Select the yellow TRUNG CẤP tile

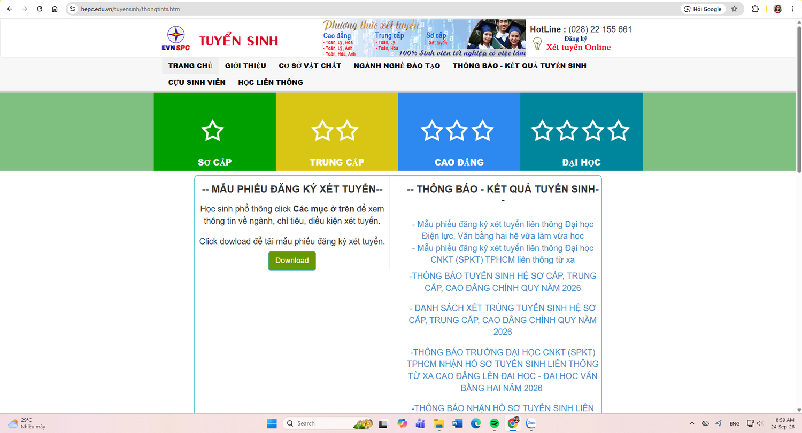337,132
